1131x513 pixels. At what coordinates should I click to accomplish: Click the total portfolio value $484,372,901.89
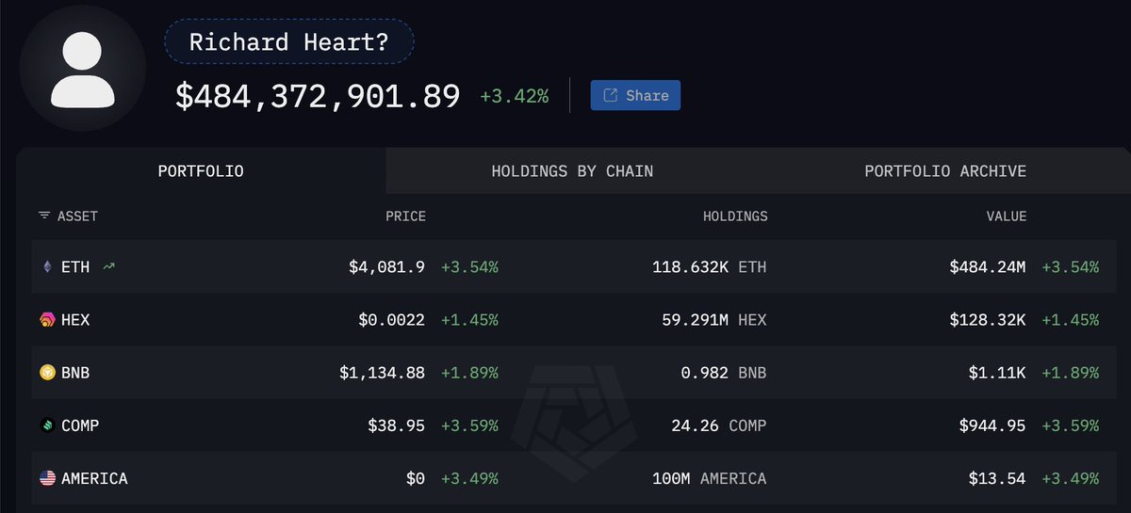[318, 95]
